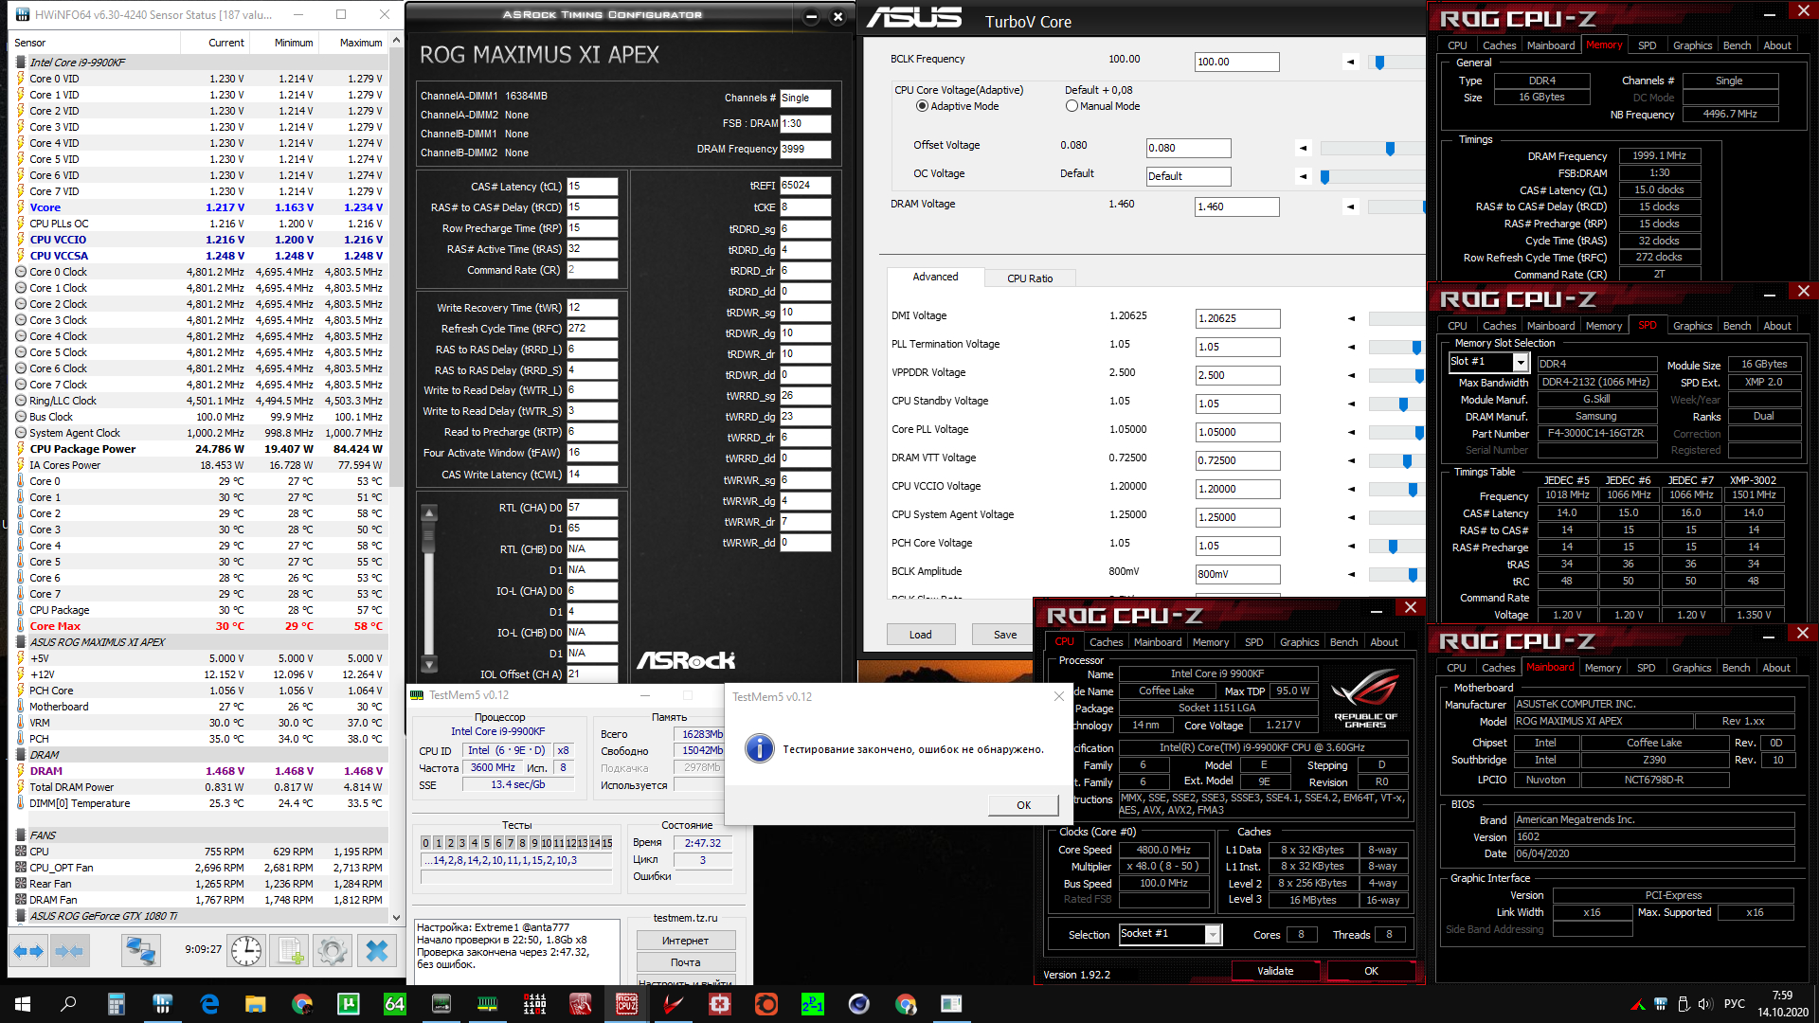Screen dimensions: 1819x1023
Task: Open HWiNFO sensor settings gear icon
Action: [333, 950]
